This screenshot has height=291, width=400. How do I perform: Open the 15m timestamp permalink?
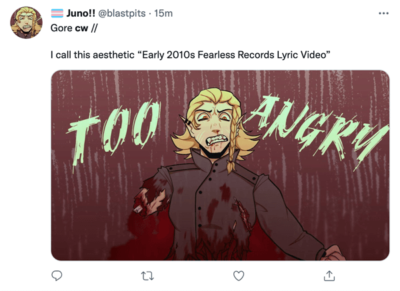point(163,13)
